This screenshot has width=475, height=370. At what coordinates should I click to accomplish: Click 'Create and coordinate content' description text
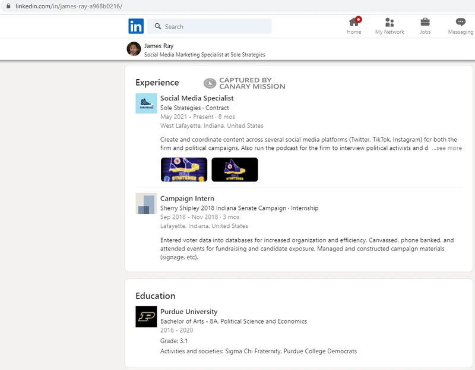tap(308, 144)
